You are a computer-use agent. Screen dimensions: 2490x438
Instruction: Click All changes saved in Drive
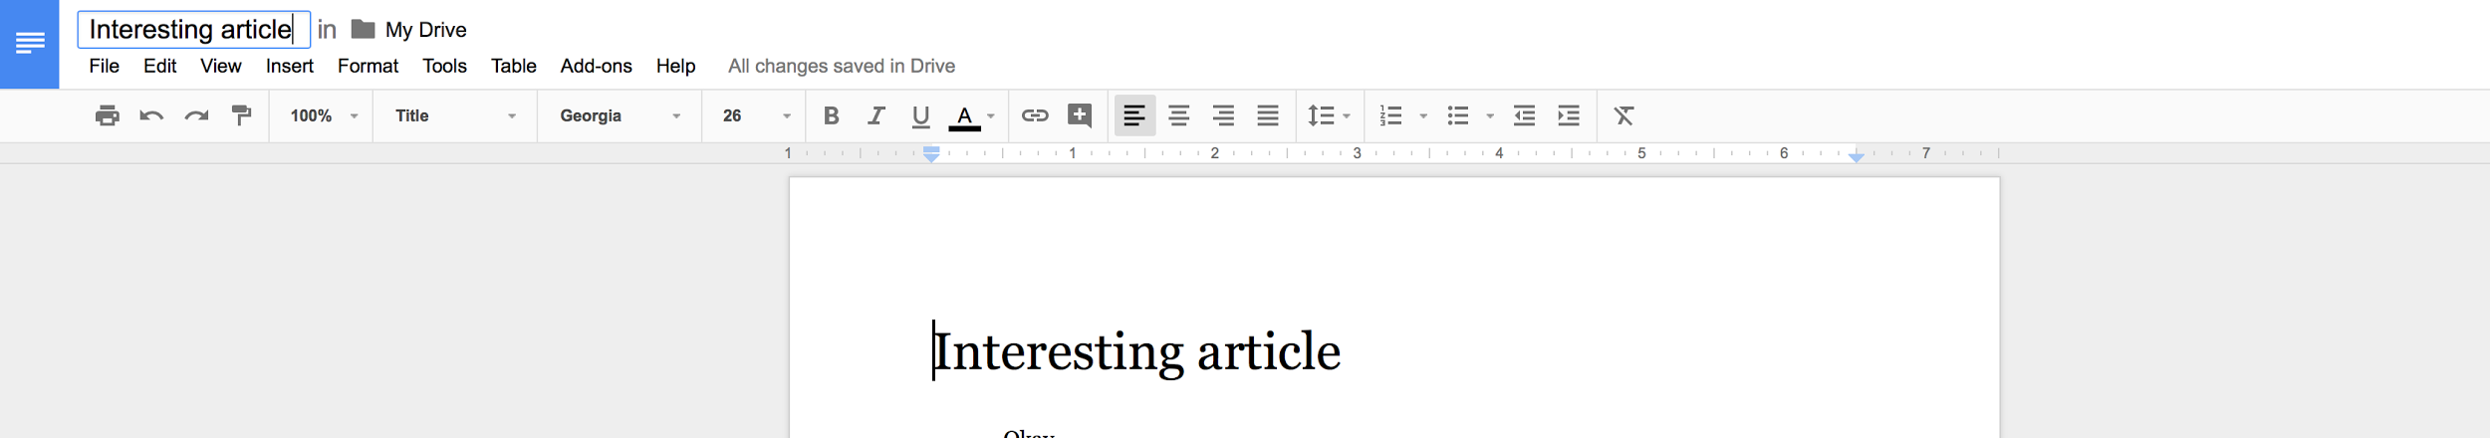pyautogui.click(x=841, y=66)
